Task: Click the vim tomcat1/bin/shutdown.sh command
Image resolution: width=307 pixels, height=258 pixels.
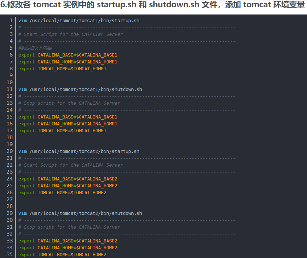Action: click(x=80, y=90)
